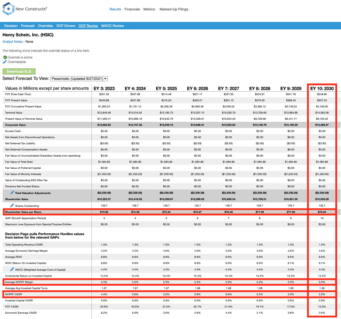Click the EY 6: 2026 column header
The height and width of the screenshot is (319, 341).
tap(197, 88)
